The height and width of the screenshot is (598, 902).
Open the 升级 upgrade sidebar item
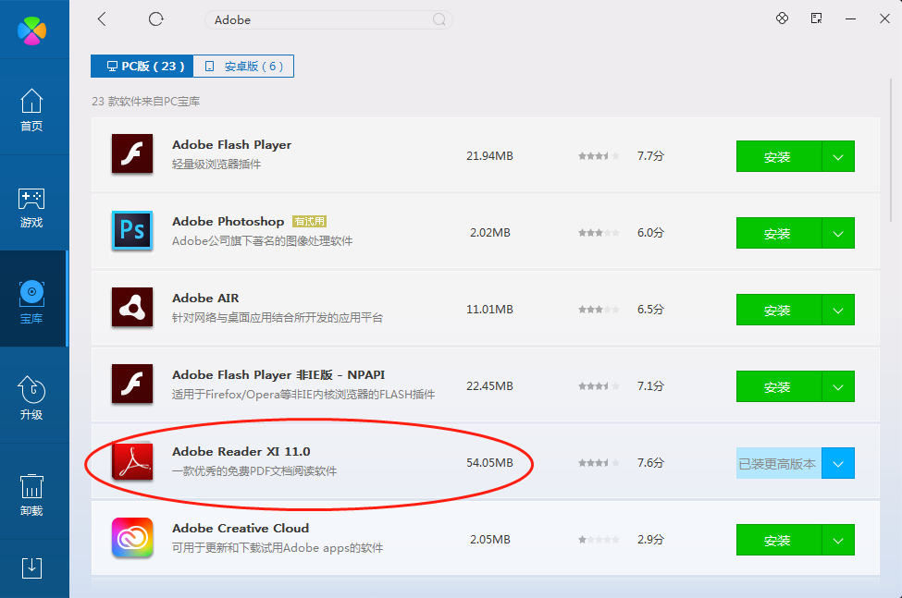(x=32, y=398)
